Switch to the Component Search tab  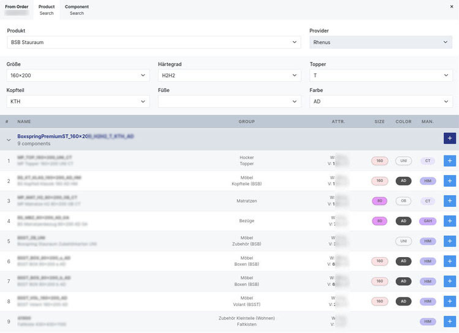coord(76,10)
